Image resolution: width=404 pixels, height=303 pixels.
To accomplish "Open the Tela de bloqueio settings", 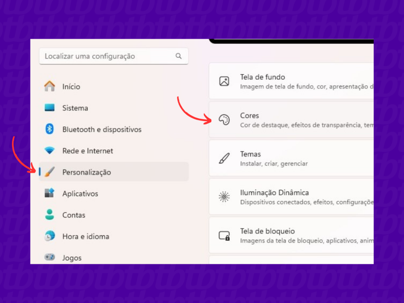I will pos(290,235).
